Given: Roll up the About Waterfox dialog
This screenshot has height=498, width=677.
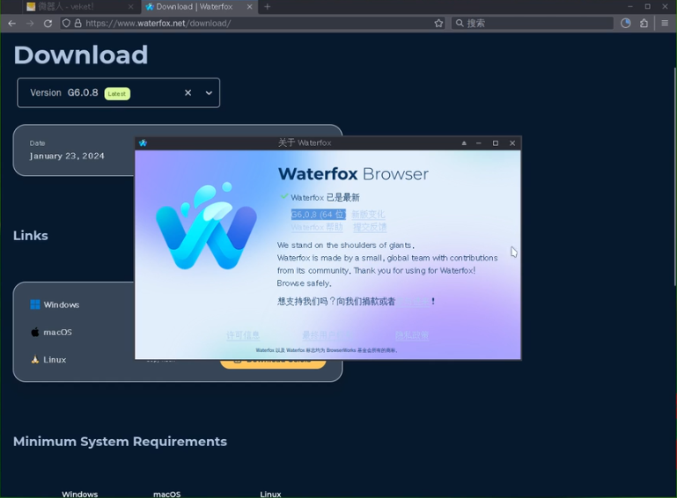Looking at the screenshot, I should pyautogui.click(x=464, y=143).
